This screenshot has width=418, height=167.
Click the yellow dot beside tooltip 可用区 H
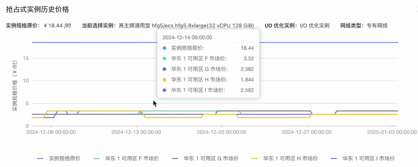164,80
